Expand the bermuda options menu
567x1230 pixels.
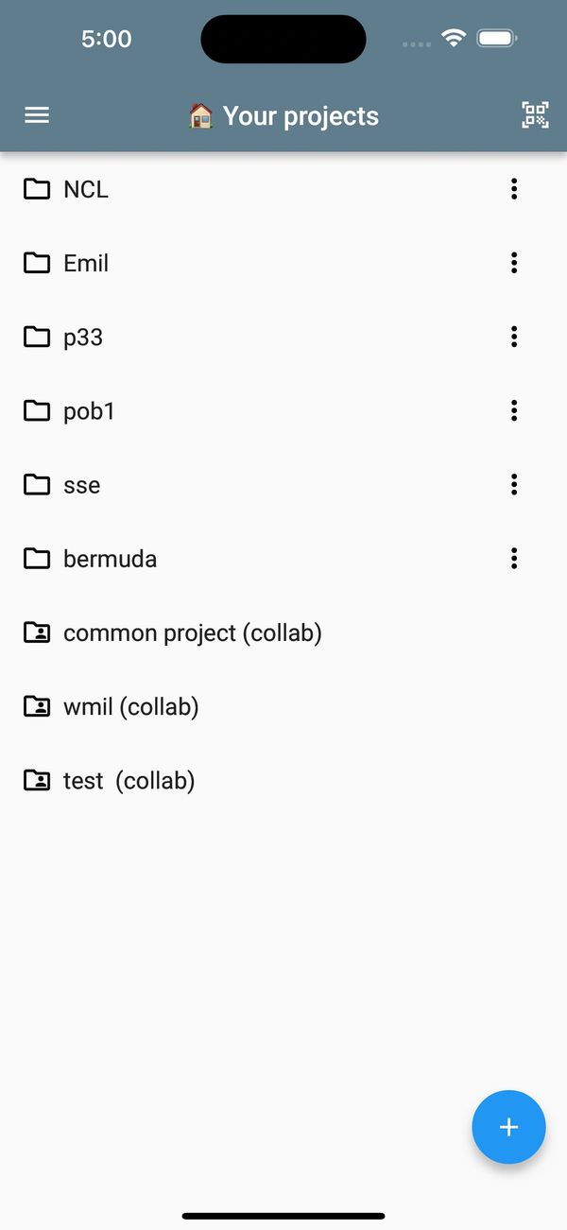point(514,559)
